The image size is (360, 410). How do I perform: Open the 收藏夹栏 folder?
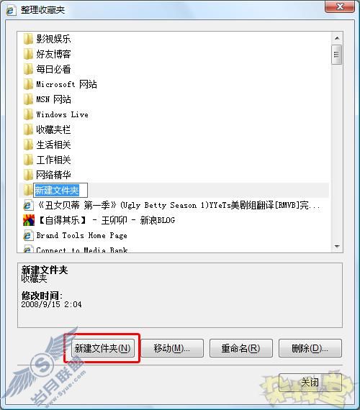point(47,129)
